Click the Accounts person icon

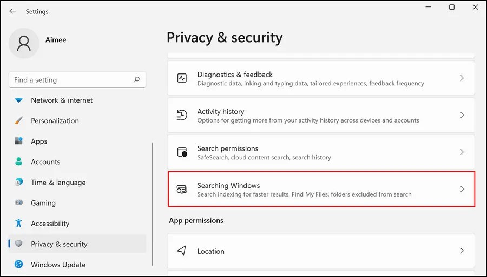pyautogui.click(x=18, y=161)
